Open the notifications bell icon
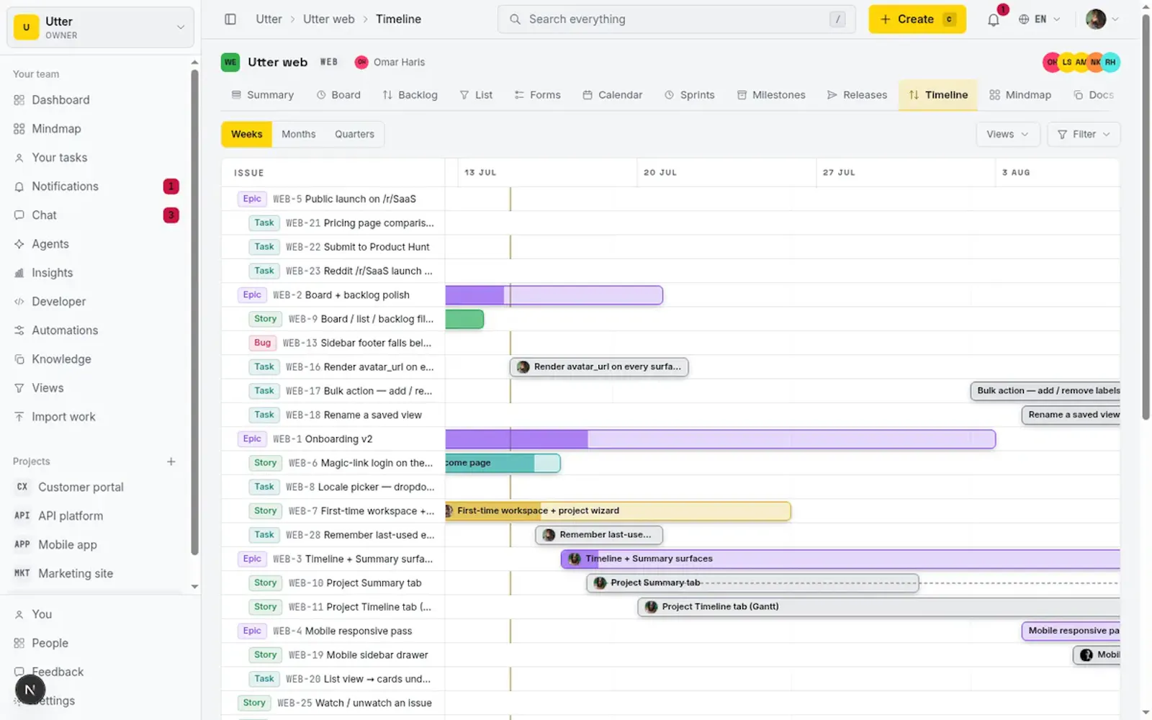Viewport: 1152px width, 720px height. pos(994,19)
